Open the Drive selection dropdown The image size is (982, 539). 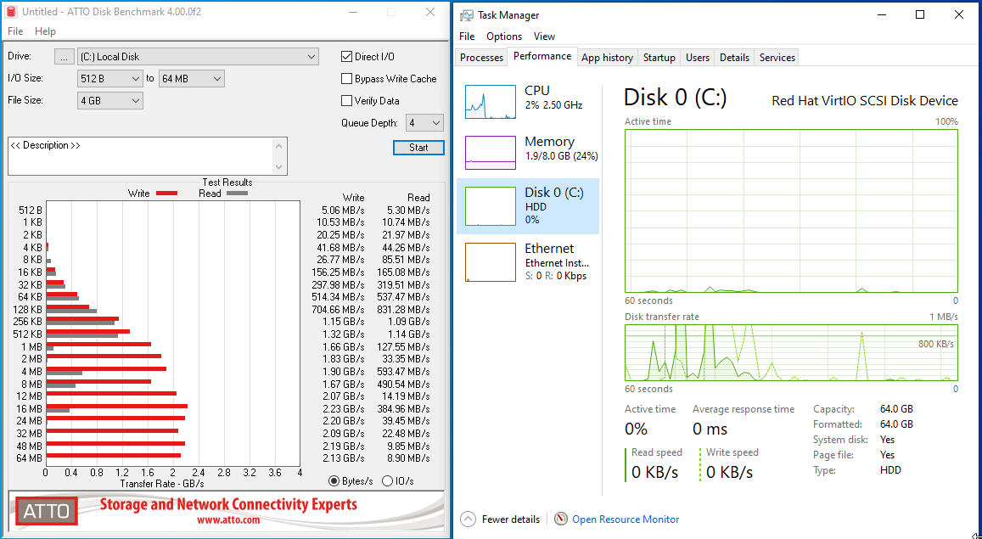pyautogui.click(x=198, y=56)
